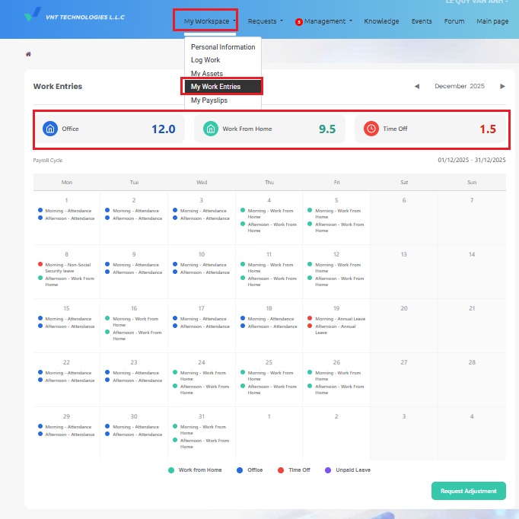Open Log Work from dropdown
Screen dimensions: 519x519
coord(205,60)
